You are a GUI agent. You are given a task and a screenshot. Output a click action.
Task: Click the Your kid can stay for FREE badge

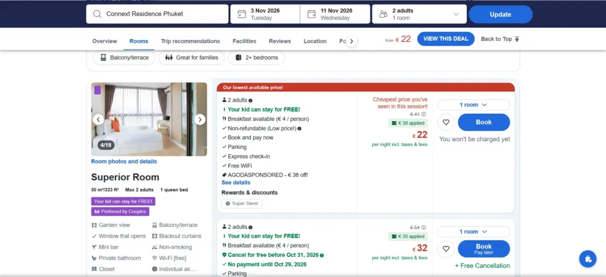tap(123, 201)
